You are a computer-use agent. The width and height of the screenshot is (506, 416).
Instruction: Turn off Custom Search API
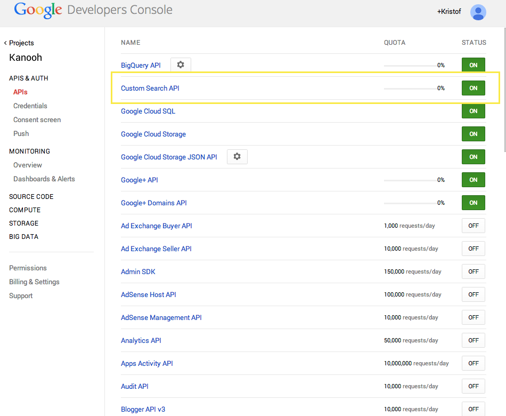tap(474, 88)
